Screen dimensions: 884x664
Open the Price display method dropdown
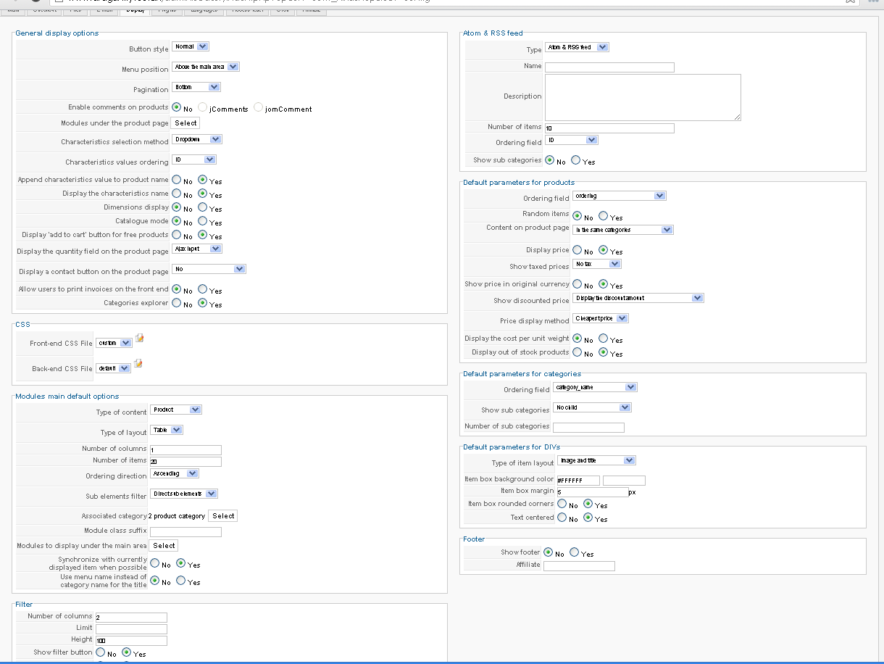coord(601,318)
